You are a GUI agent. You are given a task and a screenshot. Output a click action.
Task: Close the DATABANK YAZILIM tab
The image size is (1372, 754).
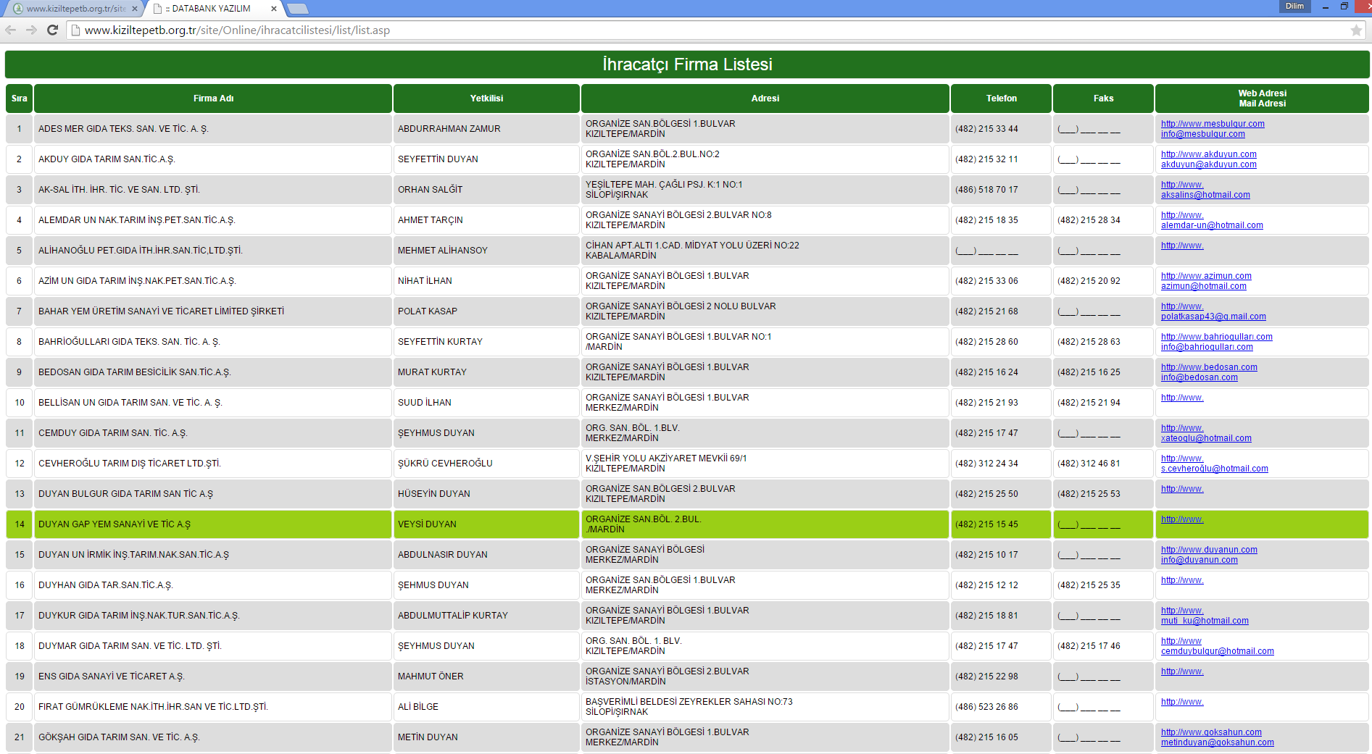pos(273,9)
